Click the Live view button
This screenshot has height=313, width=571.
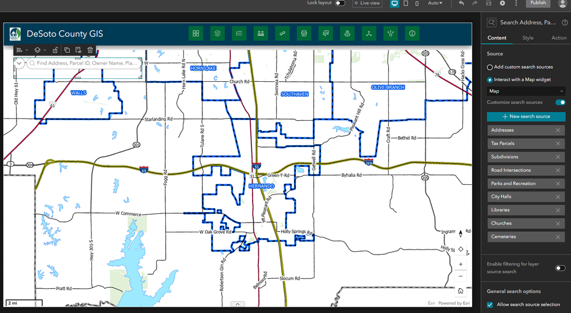coord(367,3)
